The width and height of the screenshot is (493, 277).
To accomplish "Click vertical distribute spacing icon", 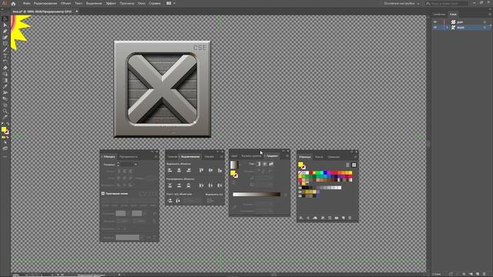I will coord(169,200).
